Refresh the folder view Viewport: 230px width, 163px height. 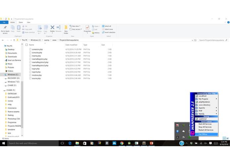pyautogui.click(x=195, y=40)
